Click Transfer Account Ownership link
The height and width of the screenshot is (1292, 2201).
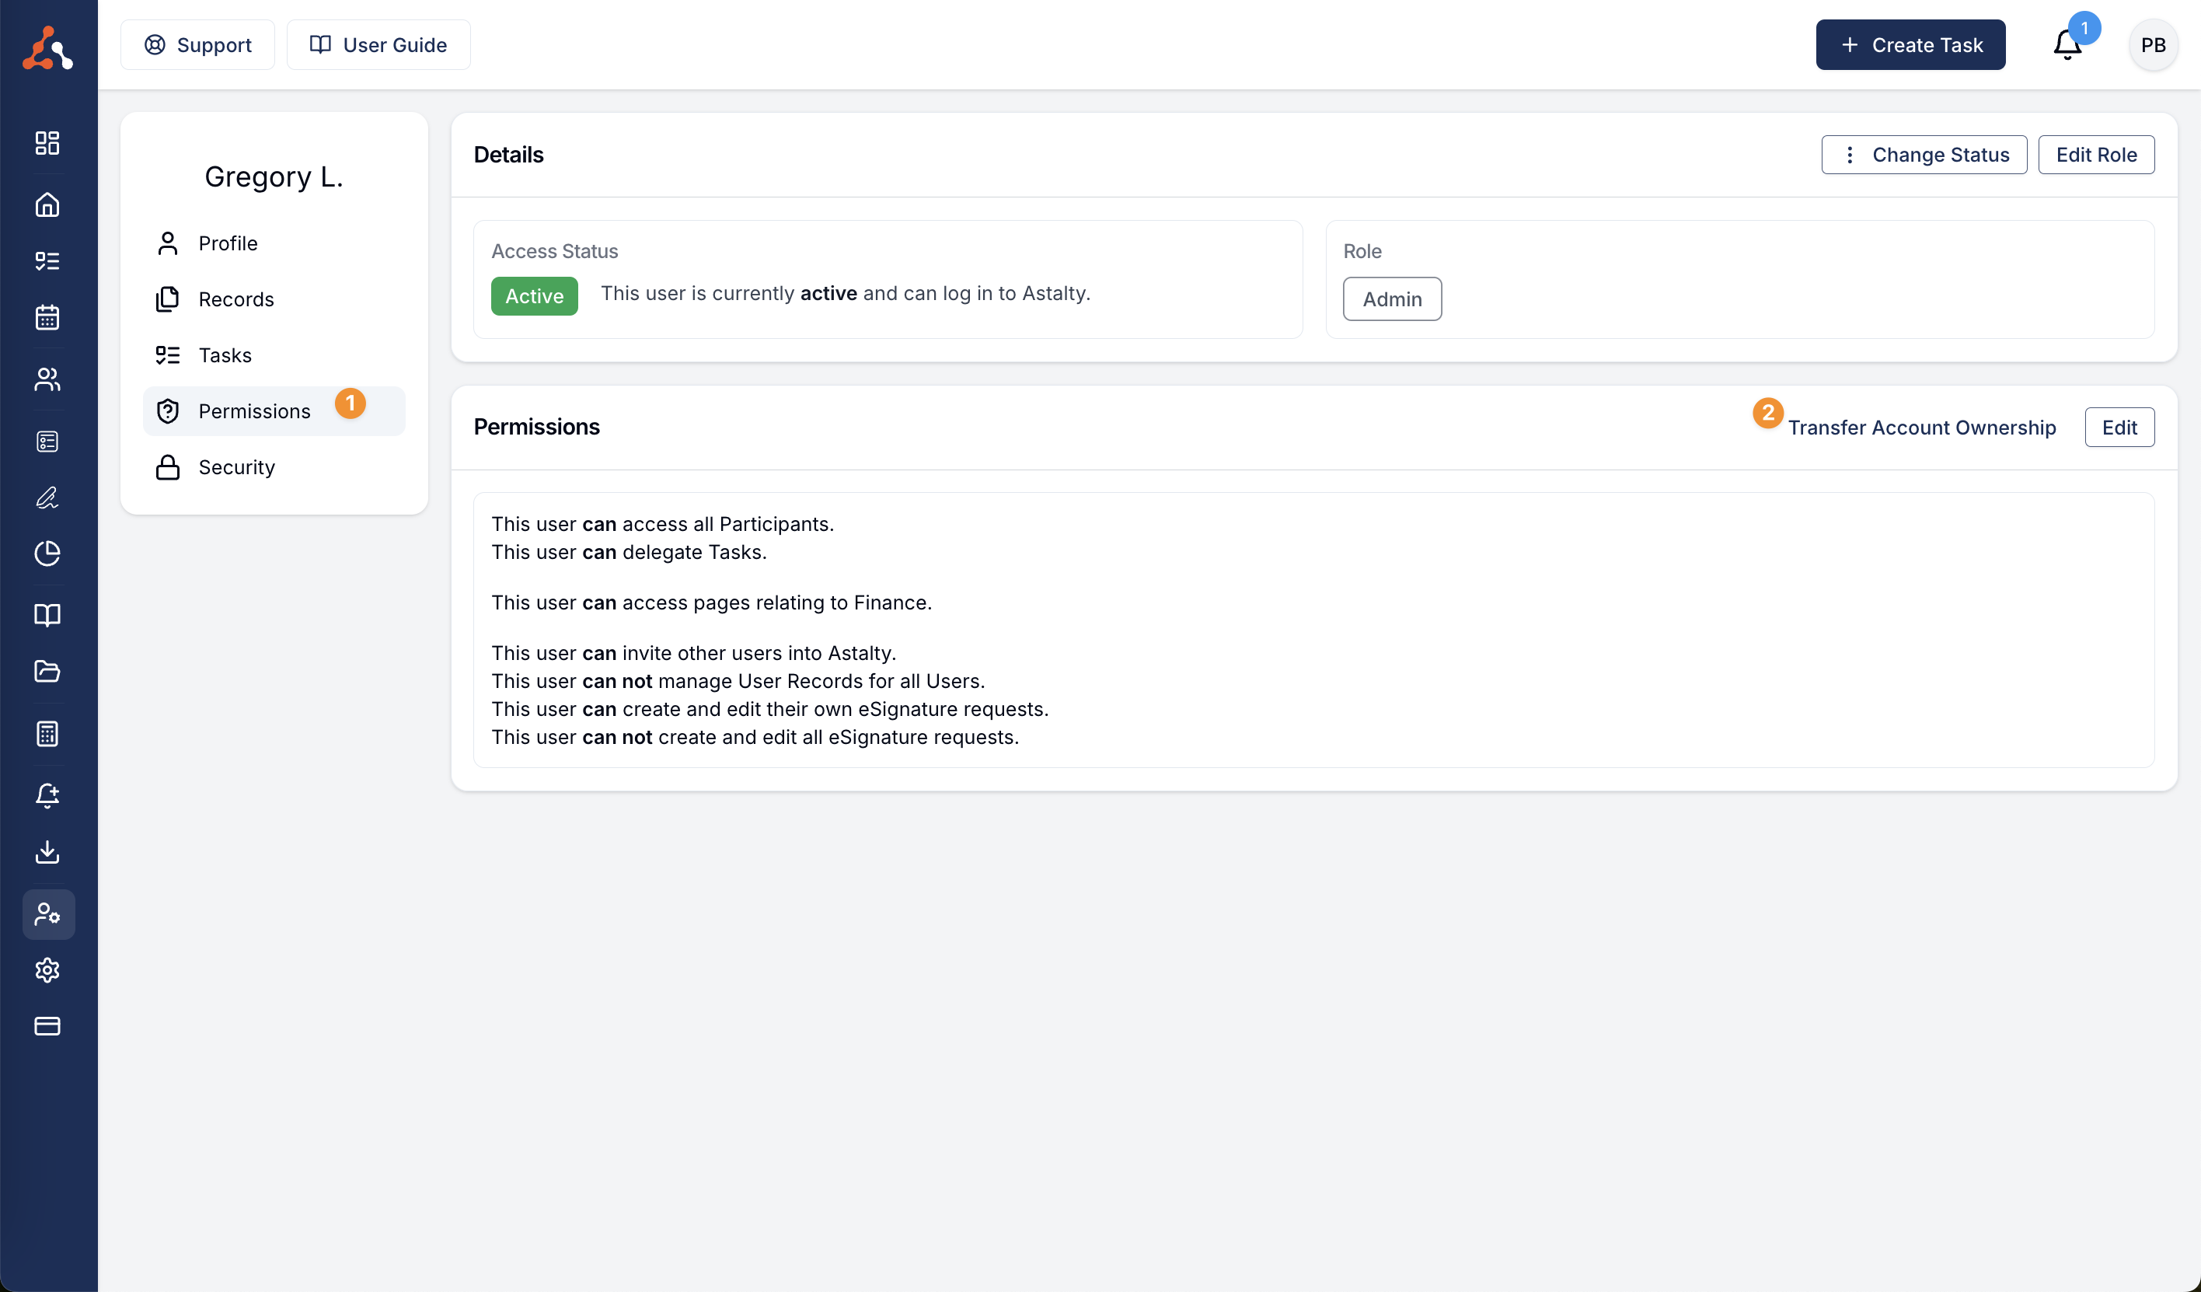coord(1920,428)
